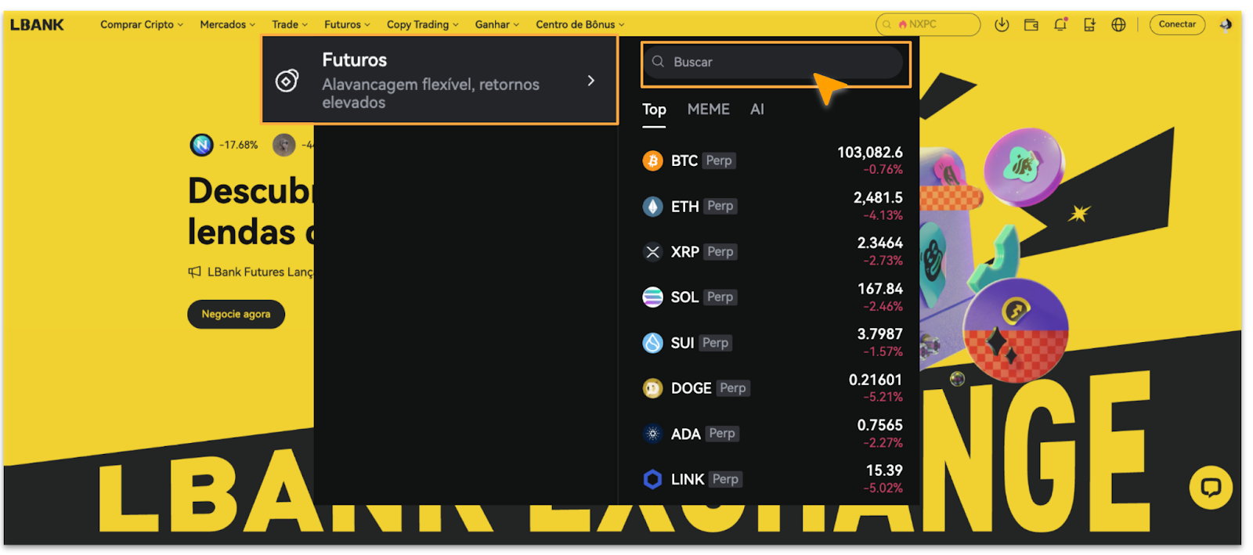Click the Buscar search field
The width and height of the screenshot is (1253, 555).
[775, 63]
